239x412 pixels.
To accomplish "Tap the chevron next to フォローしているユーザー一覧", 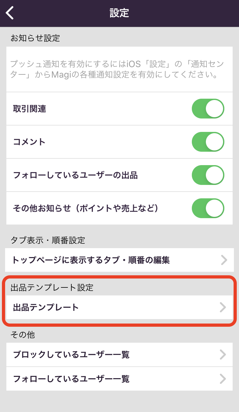I will click(223, 379).
